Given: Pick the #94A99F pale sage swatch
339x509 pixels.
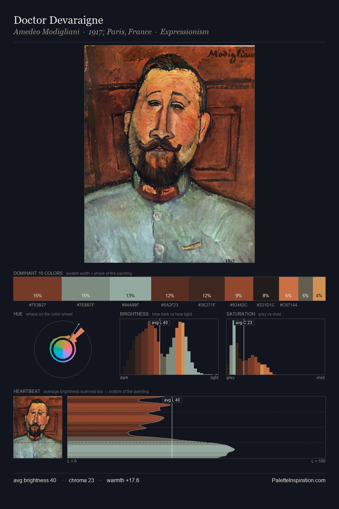Looking at the screenshot, I should 131,289.
